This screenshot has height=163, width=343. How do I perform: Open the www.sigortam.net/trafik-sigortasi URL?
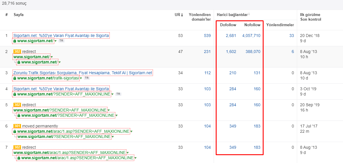click(x=48, y=78)
